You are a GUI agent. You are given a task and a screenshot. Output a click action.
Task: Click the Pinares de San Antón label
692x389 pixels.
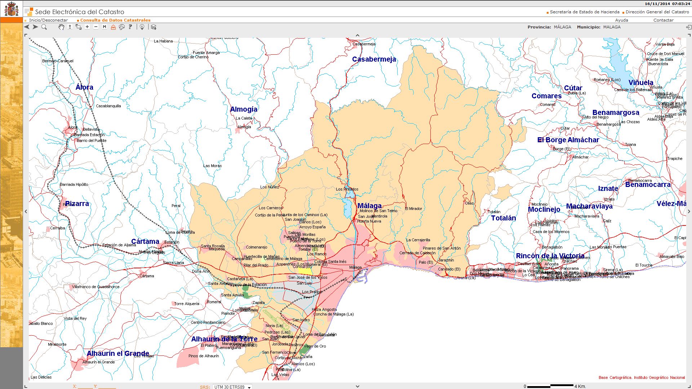point(442,248)
